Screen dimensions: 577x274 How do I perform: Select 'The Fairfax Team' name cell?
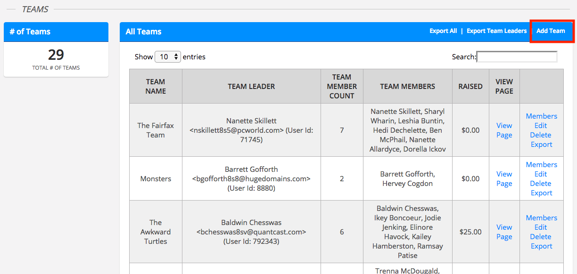pos(156,130)
